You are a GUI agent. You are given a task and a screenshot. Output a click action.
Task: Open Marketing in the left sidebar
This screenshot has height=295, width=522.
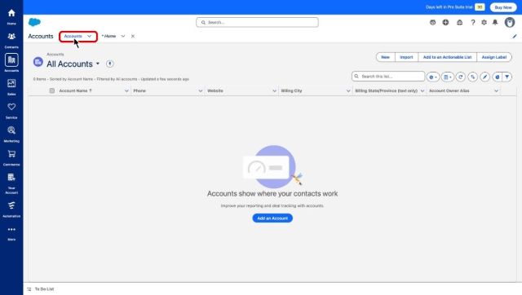tap(11, 134)
